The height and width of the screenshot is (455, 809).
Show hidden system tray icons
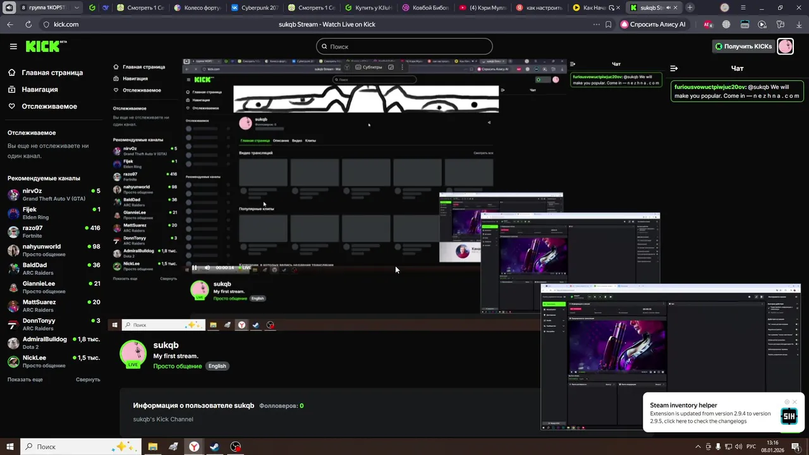tap(698, 447)
